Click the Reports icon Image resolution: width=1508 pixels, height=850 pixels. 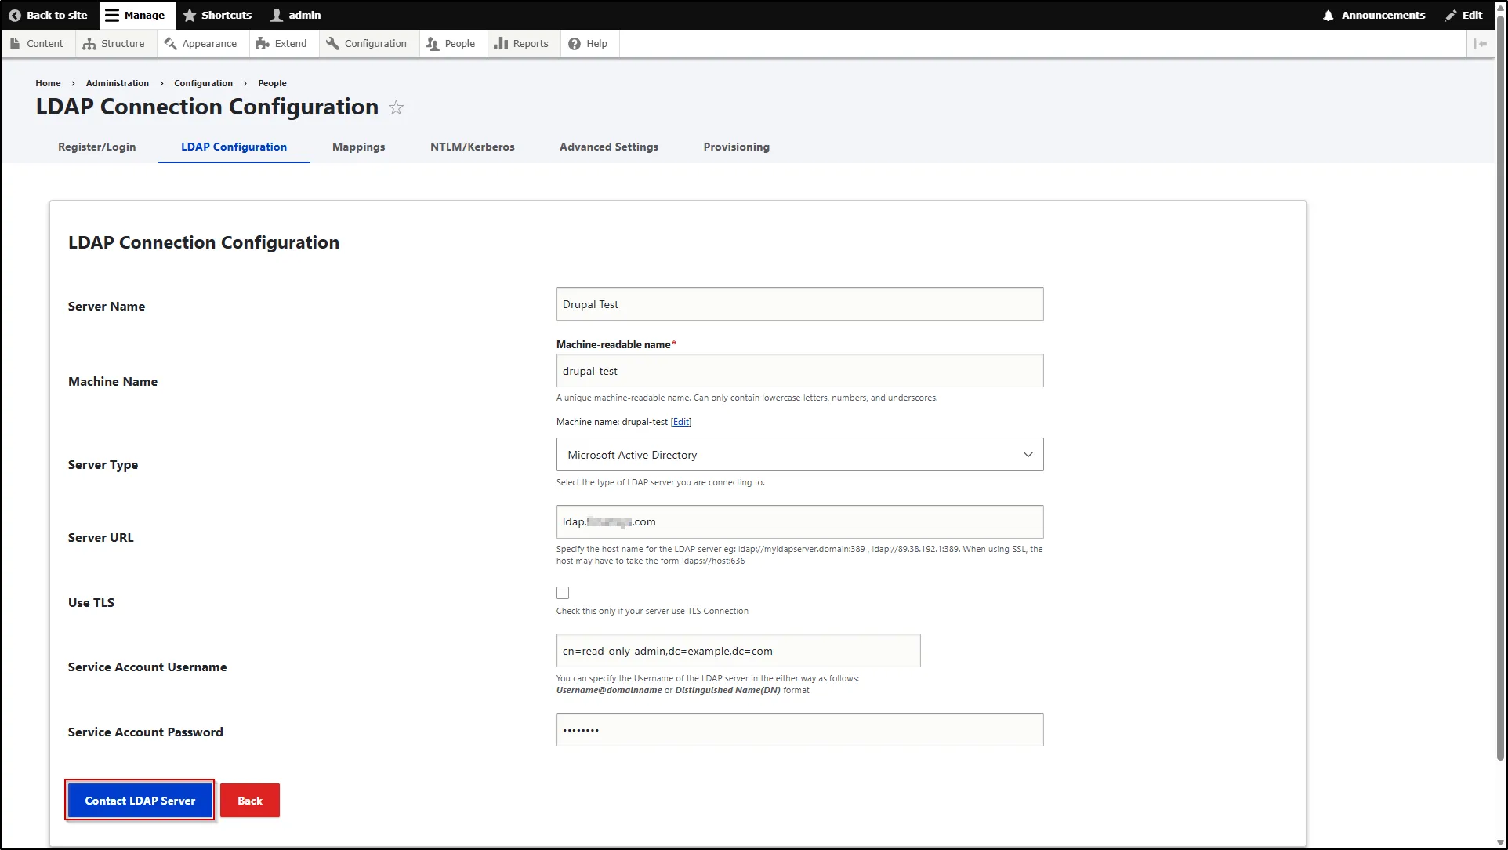point(501,43)
